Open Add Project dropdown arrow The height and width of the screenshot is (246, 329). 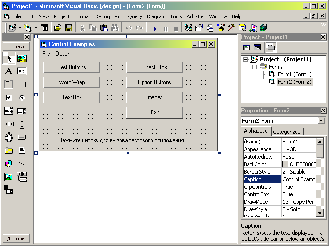20,28
